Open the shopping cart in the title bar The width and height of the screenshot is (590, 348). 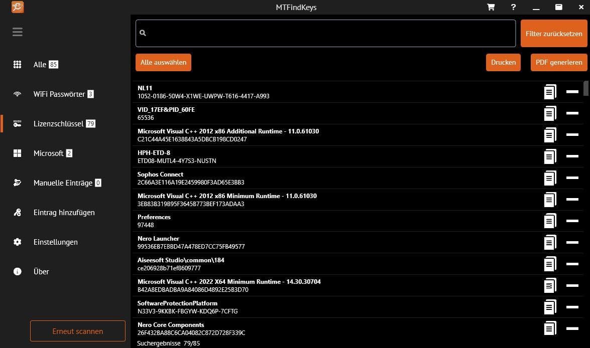point(491,7)
